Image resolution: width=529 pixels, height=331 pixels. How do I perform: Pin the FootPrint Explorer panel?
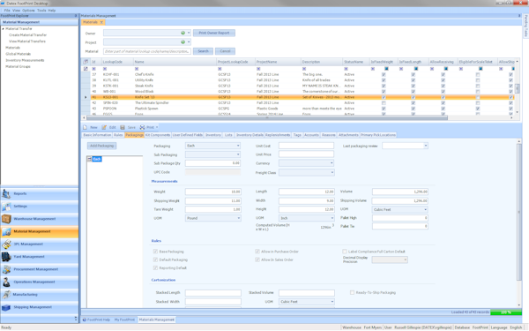coord(76,16)
